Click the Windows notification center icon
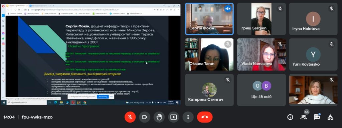 pos(177,102)
